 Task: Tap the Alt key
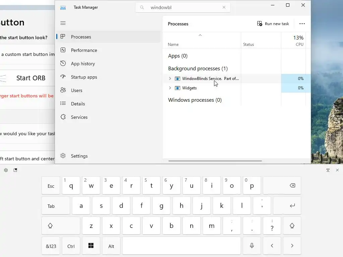click(x=111, y=246)
